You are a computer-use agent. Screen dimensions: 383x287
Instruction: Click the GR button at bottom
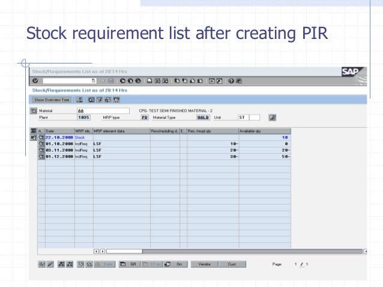point(130,264)
